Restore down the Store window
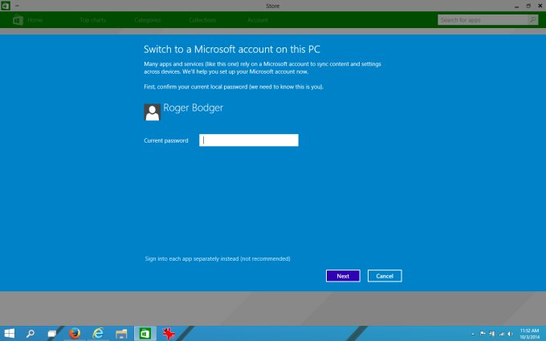This screenshot has width=546, height=341. [528, 6]
